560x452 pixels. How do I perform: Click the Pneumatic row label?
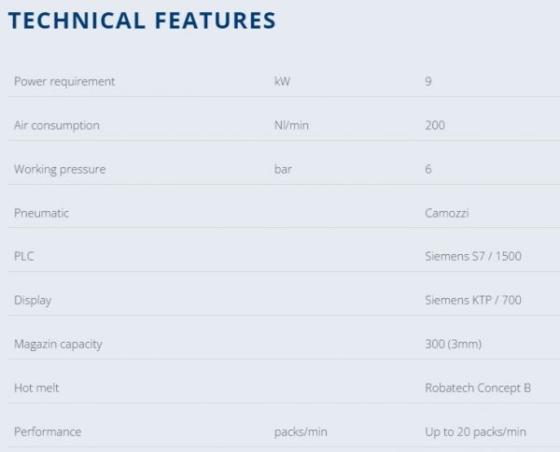[42, 213]
